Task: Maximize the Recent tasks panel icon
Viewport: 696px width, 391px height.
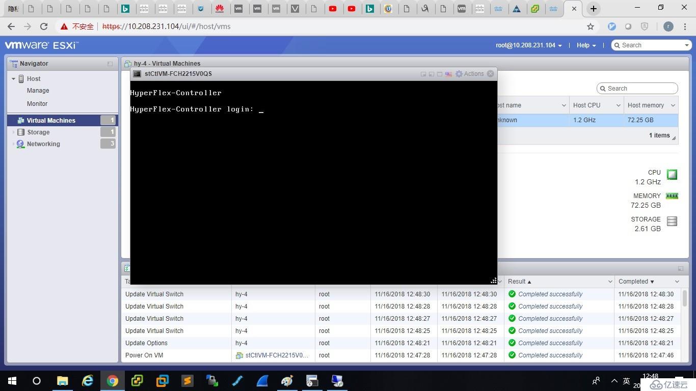Action: click(x=681, y=268)
